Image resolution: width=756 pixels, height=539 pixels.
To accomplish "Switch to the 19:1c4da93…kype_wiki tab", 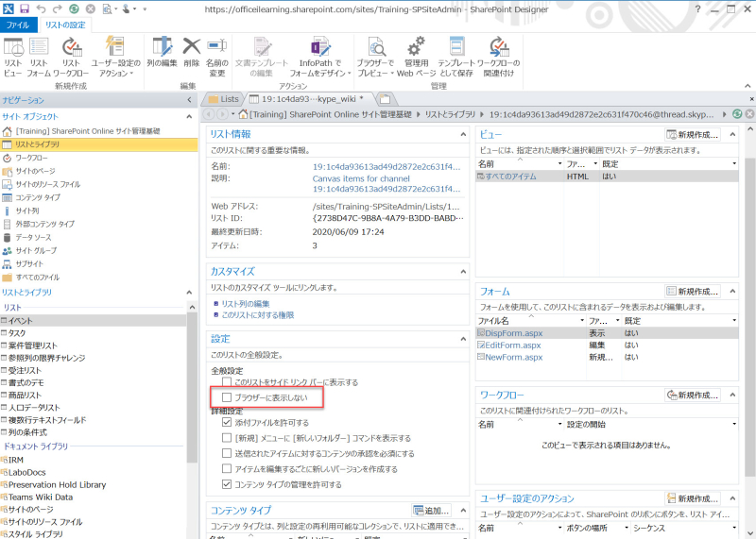I will (308, 99).
